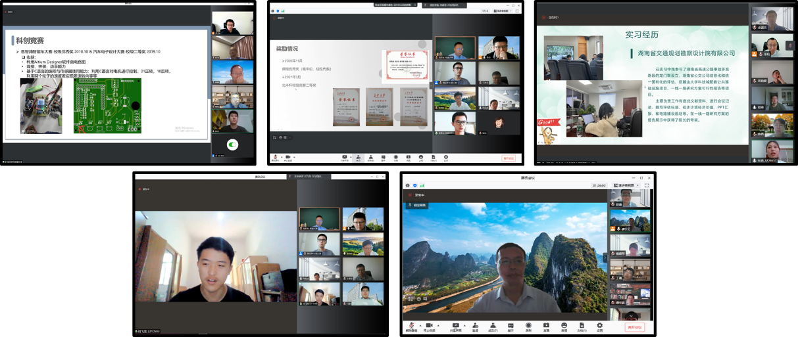The height and width of the screenshot is (337, 798).
Task: Open 表情 emoji reactions in landscape-background window
Action: [564, 325]
